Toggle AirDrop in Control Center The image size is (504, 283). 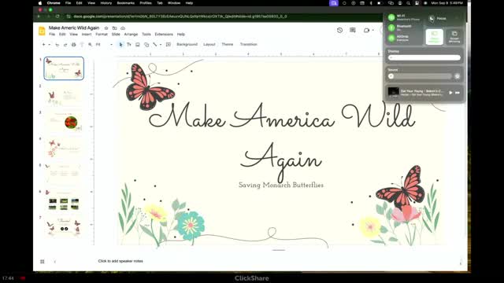coord(391,39)
